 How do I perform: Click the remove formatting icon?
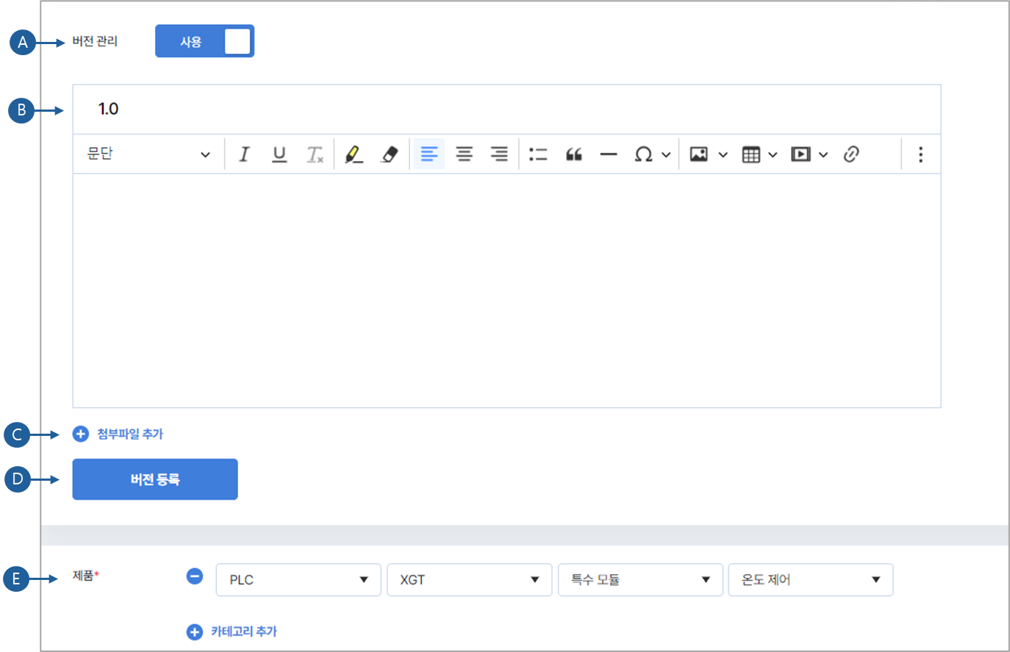click(x=315, y=154)
